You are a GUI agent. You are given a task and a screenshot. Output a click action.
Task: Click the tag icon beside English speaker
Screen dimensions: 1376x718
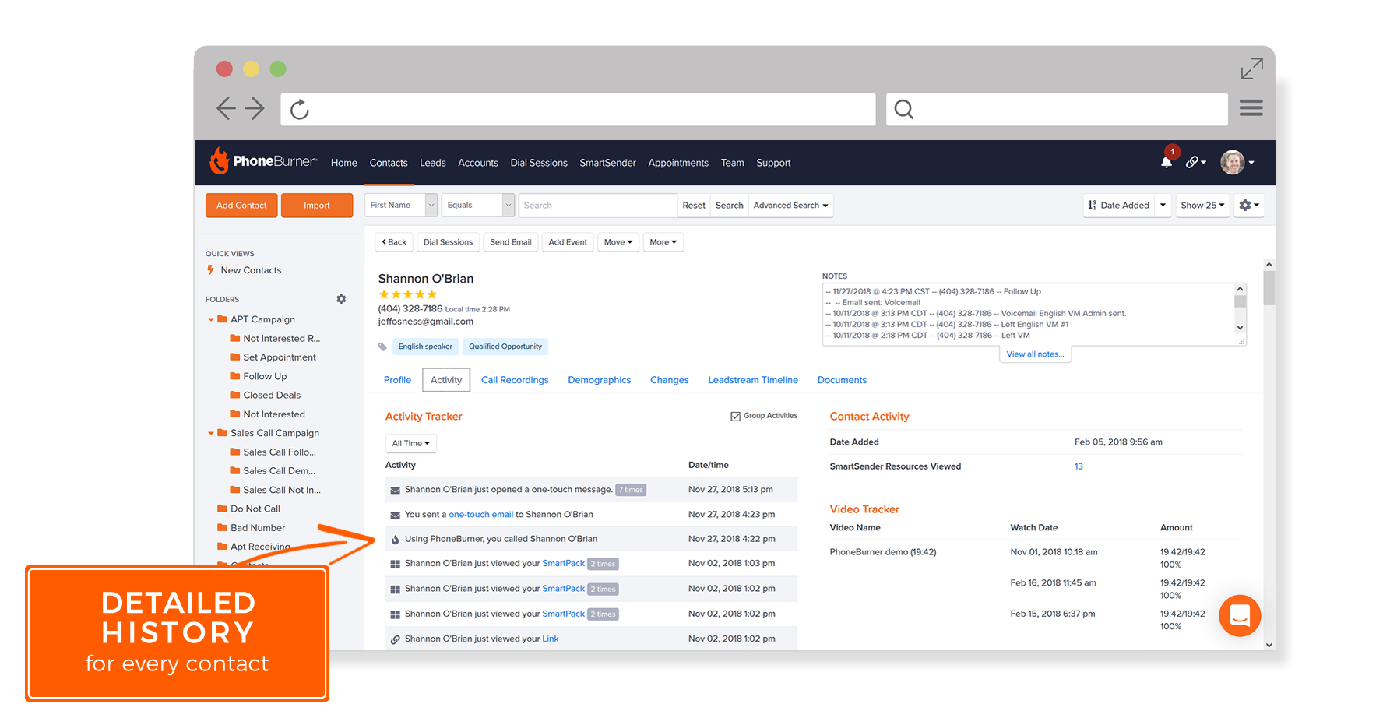[x=382, y=347]
